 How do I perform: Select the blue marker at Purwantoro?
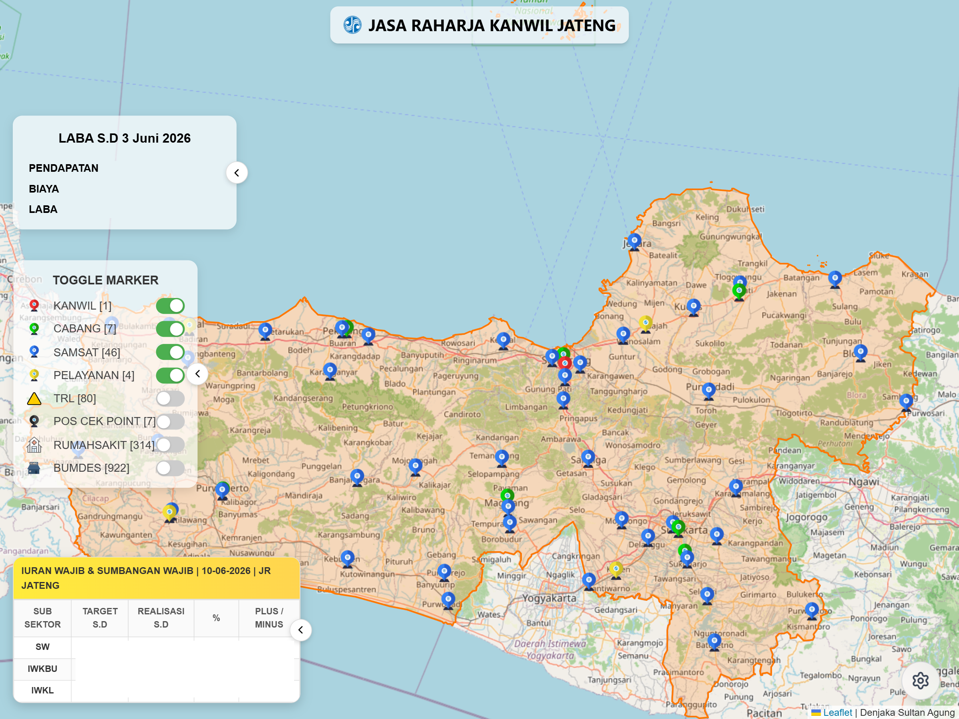[x=812, y=611]
